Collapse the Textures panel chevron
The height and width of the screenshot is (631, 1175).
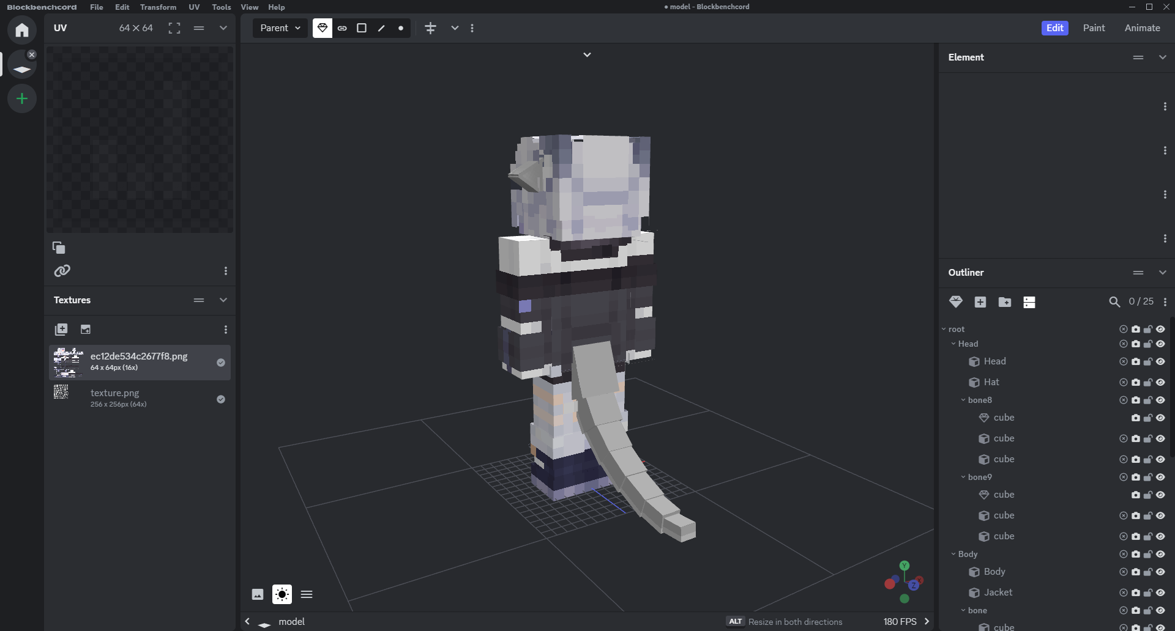[x=223, y=300]
